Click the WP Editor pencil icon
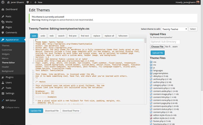Viewport: 203px width, 125px height. pyautogui.click(x=3, y=101)
